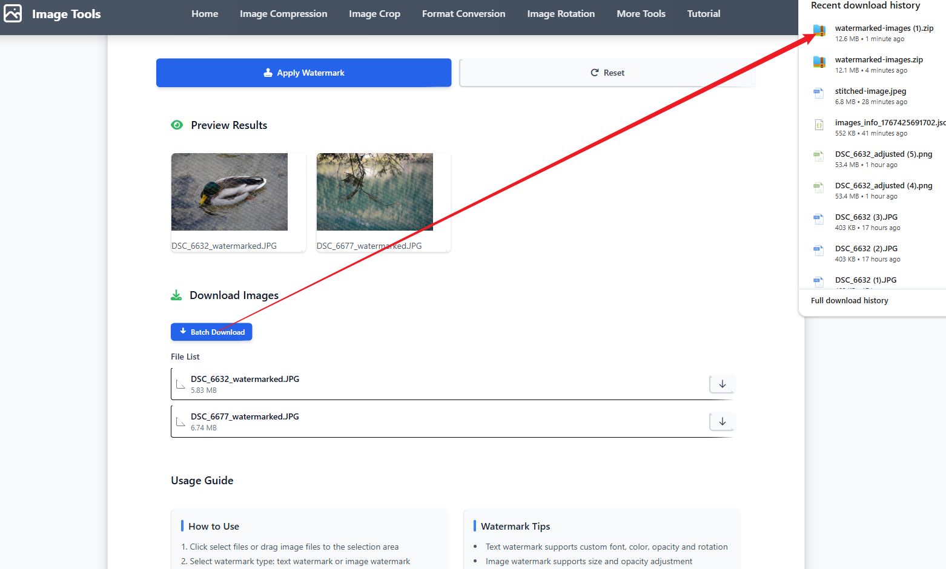Go to the Home page

205,13
